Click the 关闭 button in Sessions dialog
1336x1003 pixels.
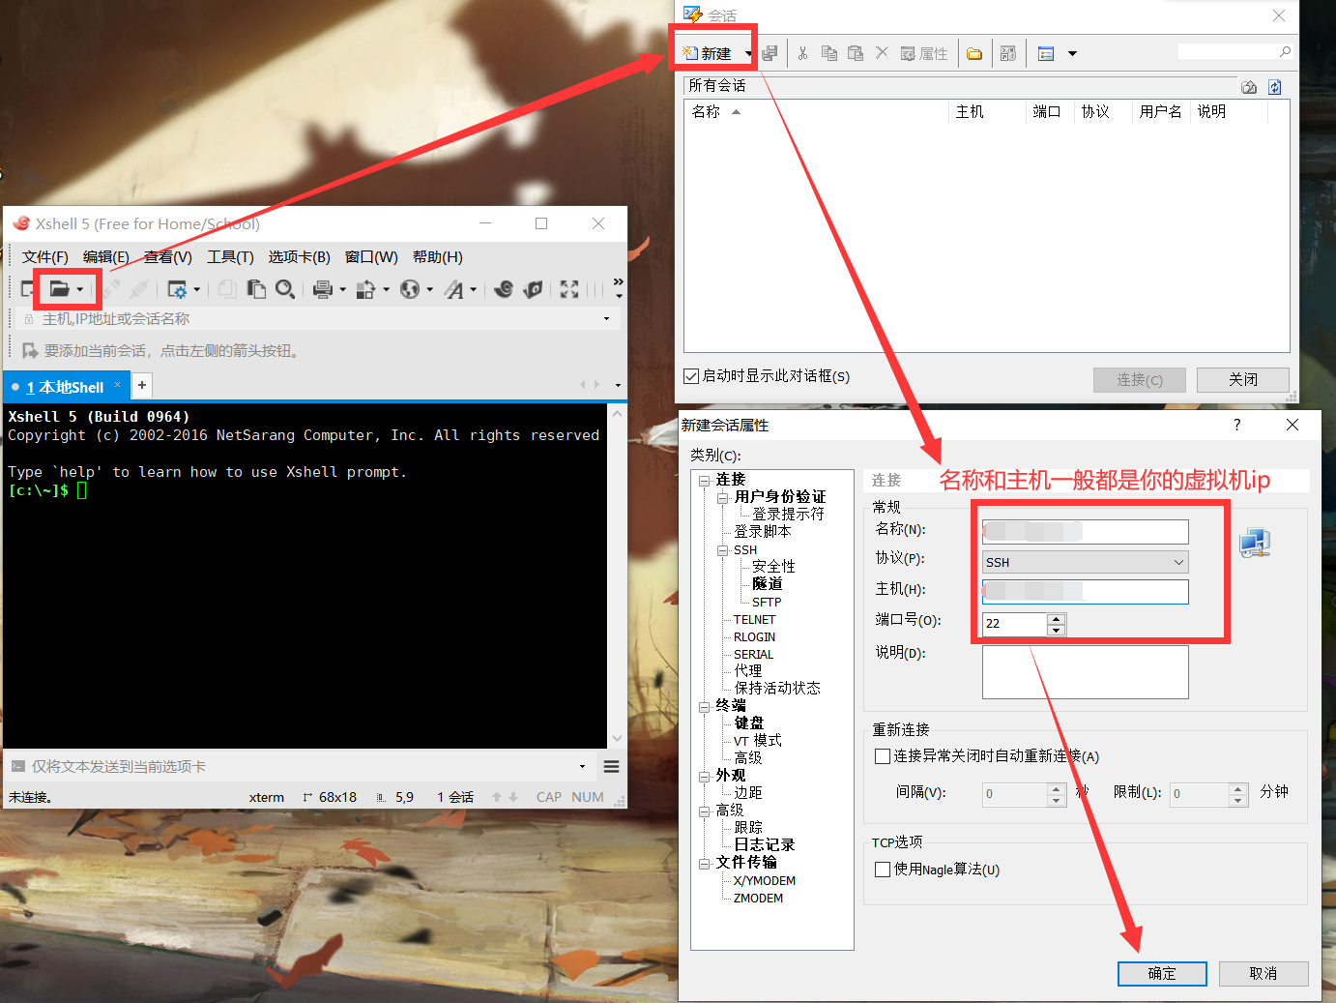pos(1243,380)
